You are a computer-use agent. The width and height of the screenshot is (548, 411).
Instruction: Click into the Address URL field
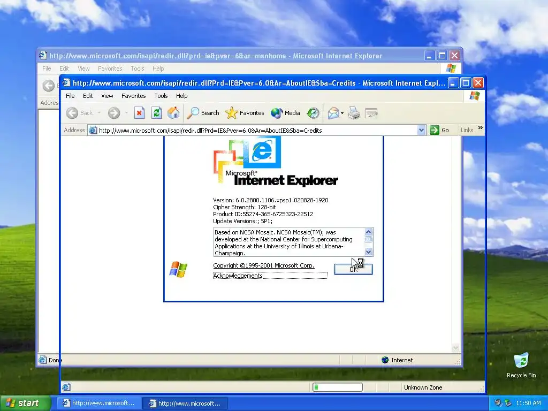tap(257, 131)
